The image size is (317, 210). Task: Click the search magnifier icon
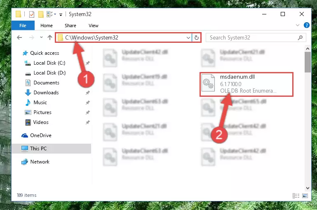[301, 38]
